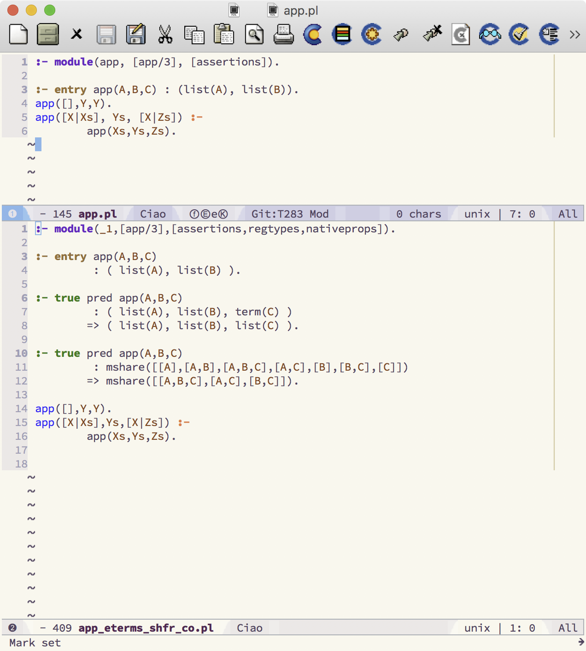Click the Copy icon in toolbar

194,35
